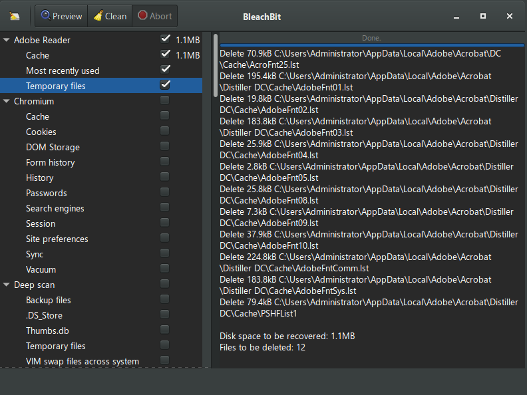Select the Cache row under Adobe Reader
This screenshot has height=395, width=527.
tap(101, 55)
